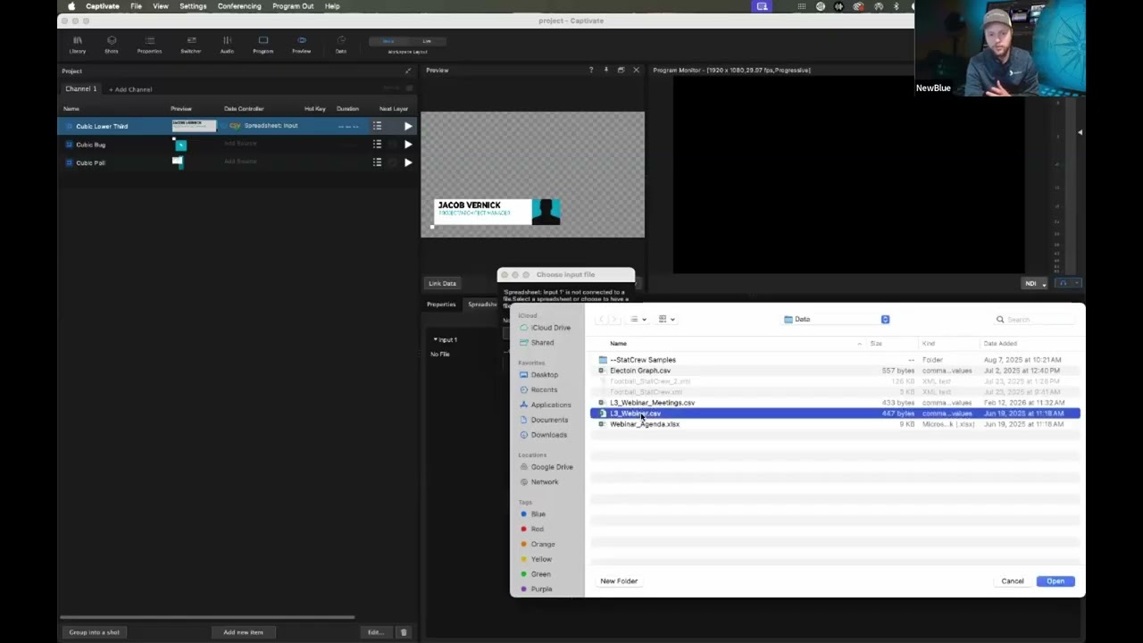Open list icon on Cubic Bug row

377,144
